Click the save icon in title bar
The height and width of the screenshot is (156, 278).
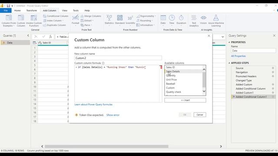8,6
